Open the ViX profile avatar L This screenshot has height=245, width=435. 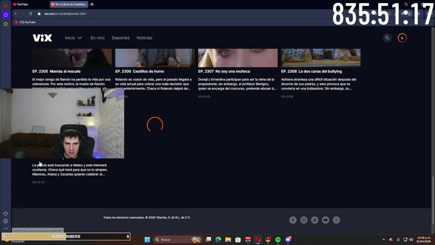pos(402,38)
